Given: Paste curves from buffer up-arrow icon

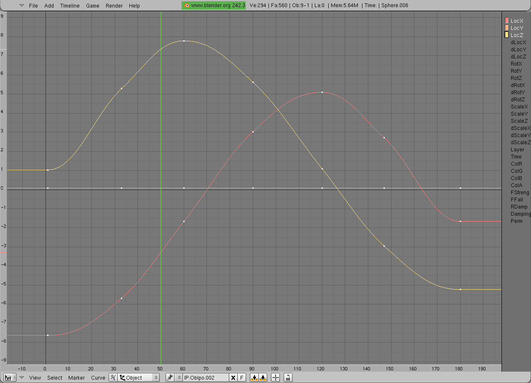Looking at the screenshot, I should pos(263,378).
